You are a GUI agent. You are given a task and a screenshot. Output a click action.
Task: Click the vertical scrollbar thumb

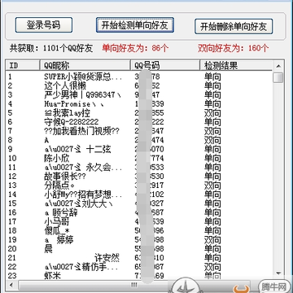tap(278, 77)
